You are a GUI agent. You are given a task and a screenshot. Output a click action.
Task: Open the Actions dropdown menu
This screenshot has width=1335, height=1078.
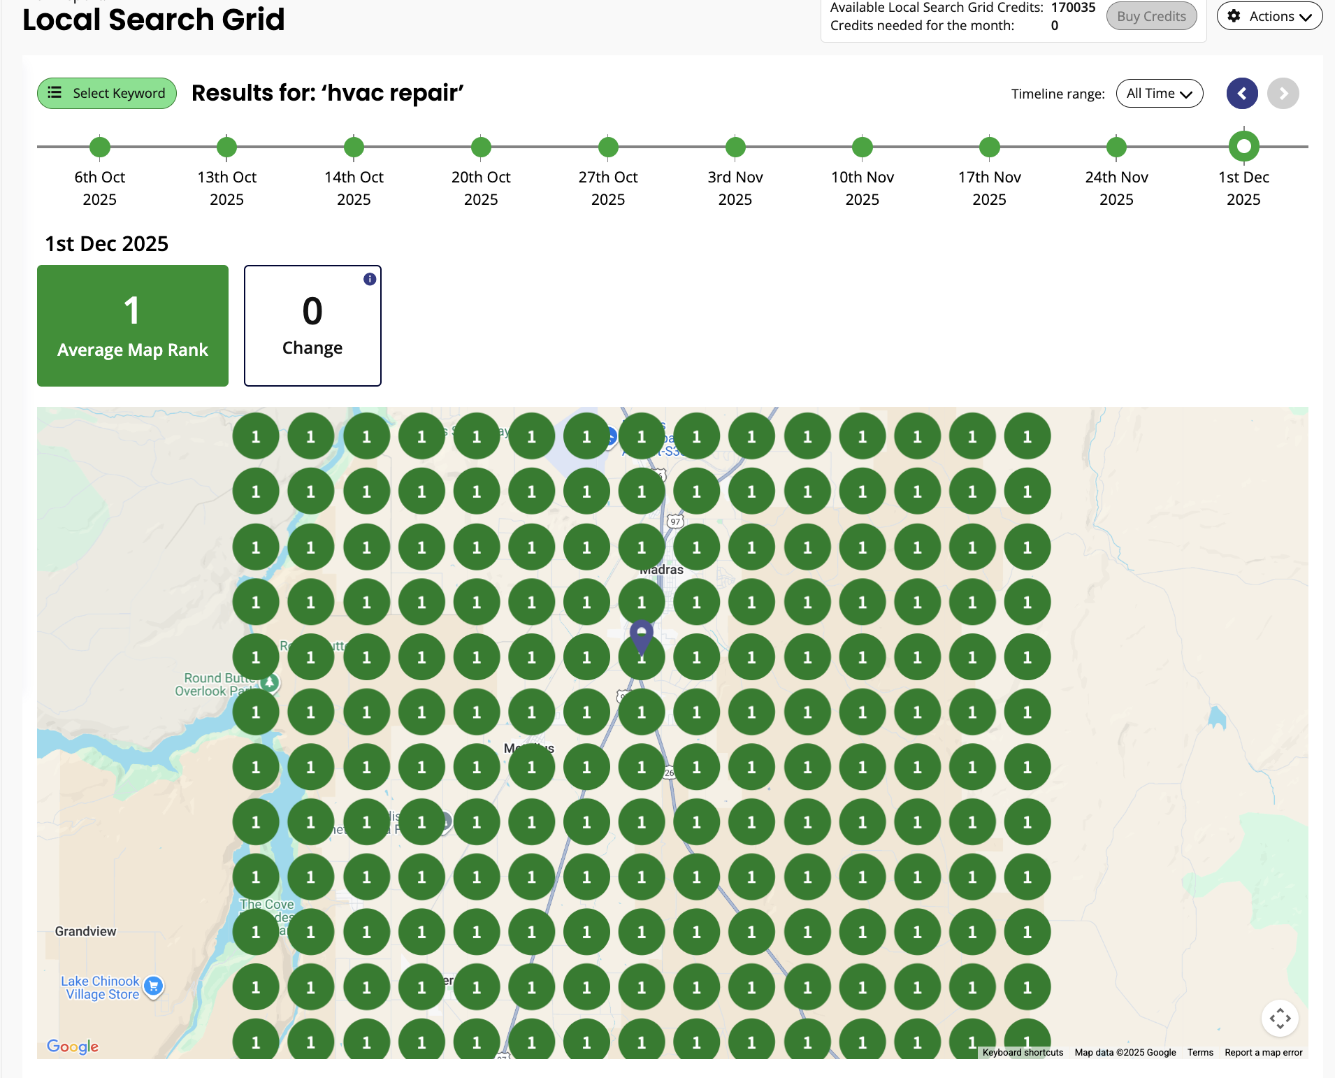(x=1269, y=17)
